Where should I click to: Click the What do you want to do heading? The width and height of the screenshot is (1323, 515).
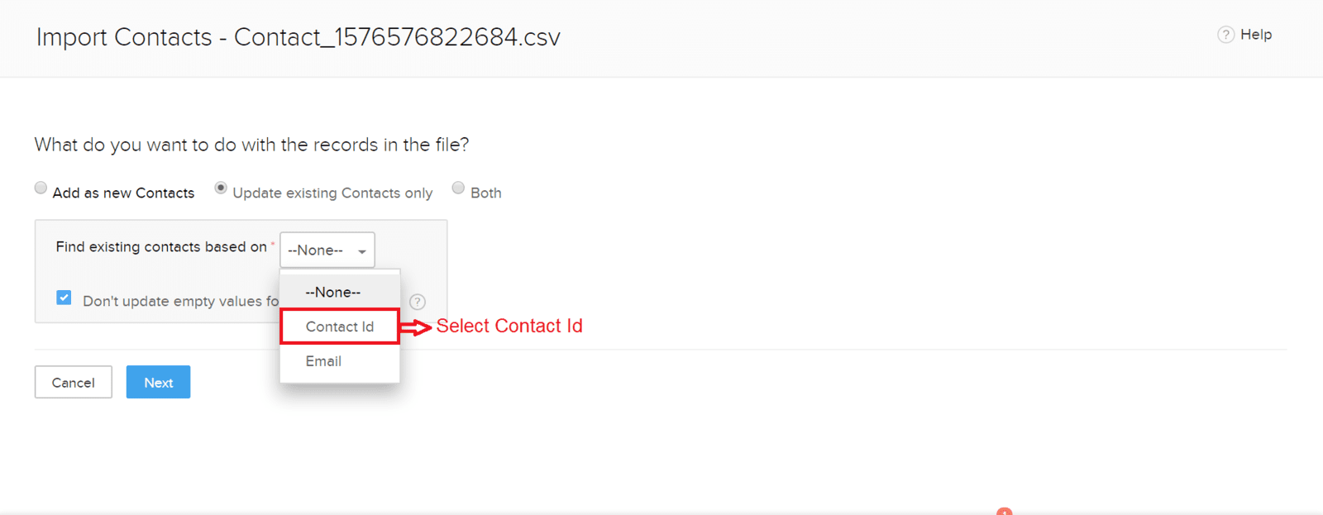tap(251, 145)
